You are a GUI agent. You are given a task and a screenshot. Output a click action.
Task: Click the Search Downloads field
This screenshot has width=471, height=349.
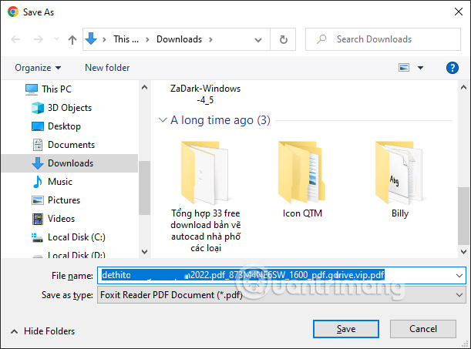383,39
